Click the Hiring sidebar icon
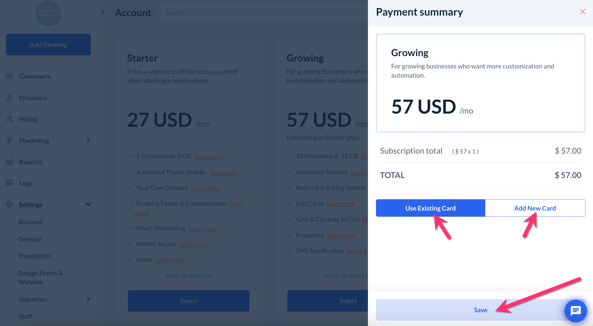 tap(9, 119)
